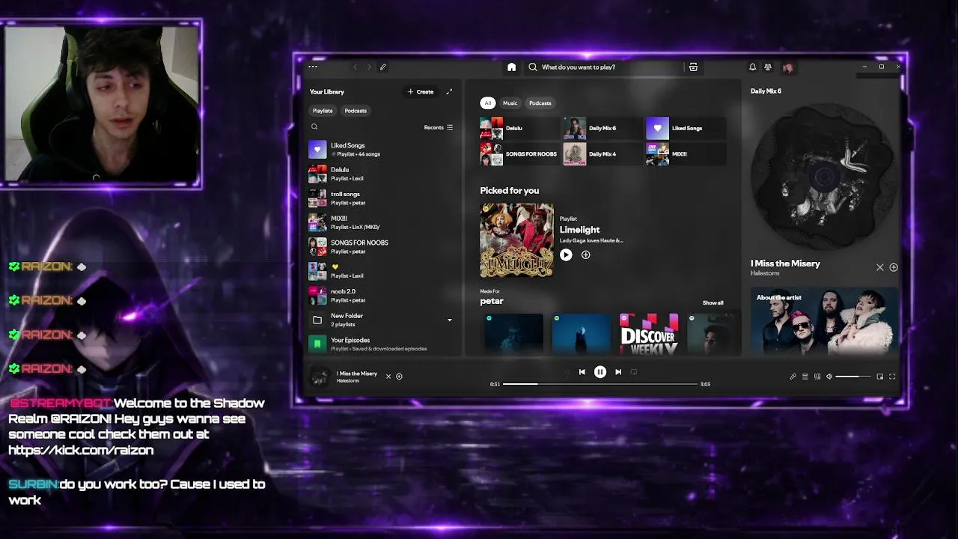Search within Your Library
This screenshot has width=958, height=539.
click(314, 127)
